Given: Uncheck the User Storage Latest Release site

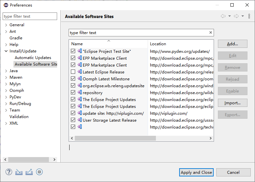Looking at the screenshot, I should [73, 120].
